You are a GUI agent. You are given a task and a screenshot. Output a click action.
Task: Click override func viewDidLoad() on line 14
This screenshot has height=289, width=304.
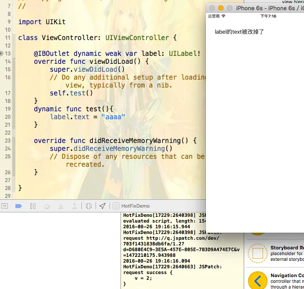92,62
